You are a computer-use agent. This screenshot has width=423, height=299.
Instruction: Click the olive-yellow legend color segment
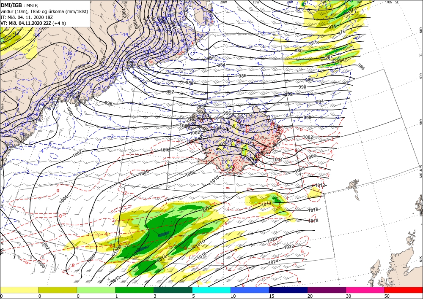[58, 290]
